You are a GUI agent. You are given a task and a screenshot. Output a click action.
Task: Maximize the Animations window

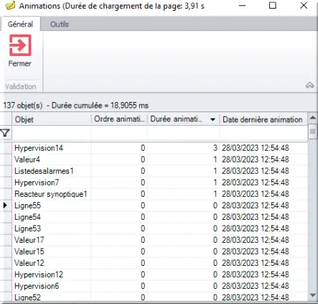[273, 5]
